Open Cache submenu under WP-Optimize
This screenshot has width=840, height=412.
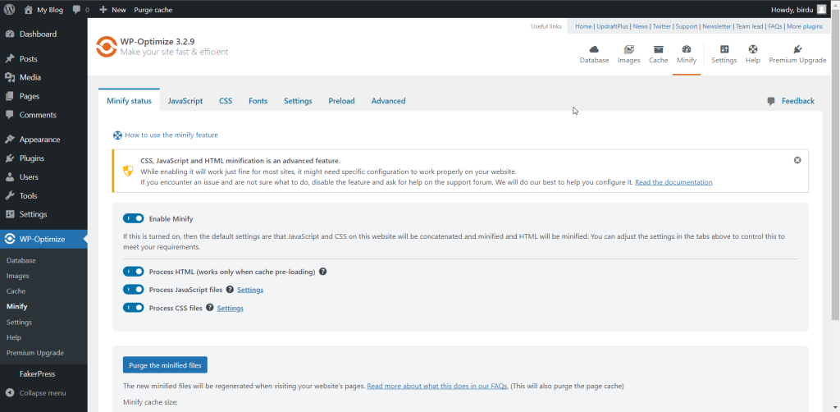tap(16, 291)
